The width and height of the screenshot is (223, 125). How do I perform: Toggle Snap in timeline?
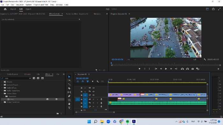point(83,81)
